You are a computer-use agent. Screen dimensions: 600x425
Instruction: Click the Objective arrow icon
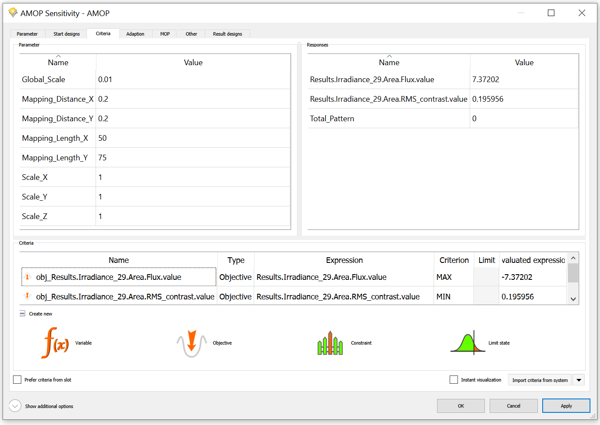[x=192, y=343]
